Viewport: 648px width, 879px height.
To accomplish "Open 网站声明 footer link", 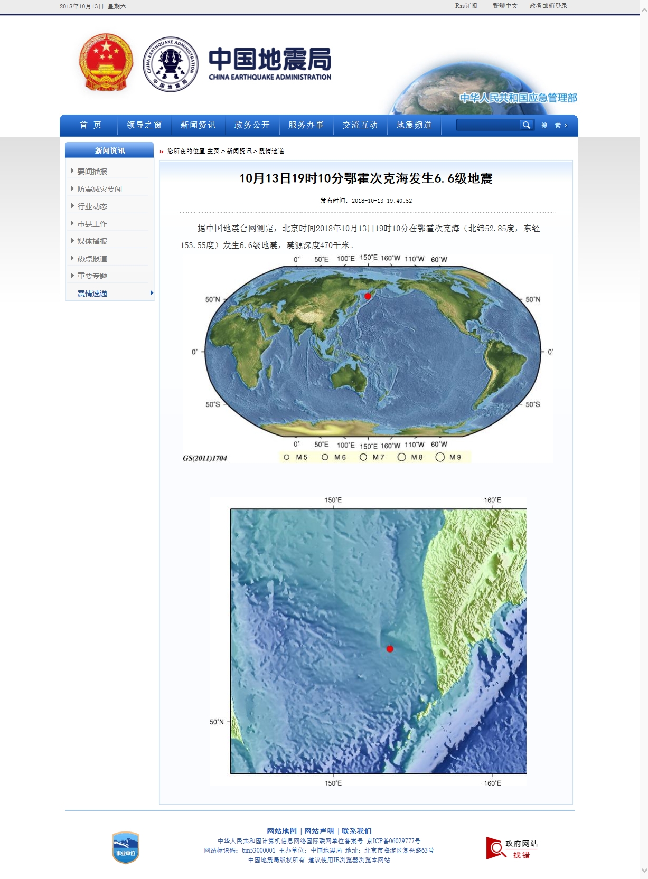I will click(x=319, y=831).
